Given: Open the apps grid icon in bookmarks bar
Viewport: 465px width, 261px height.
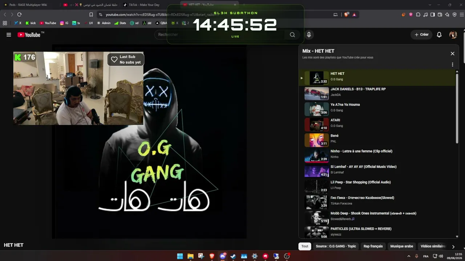Looking at the screenshot, I should (5, 23).
